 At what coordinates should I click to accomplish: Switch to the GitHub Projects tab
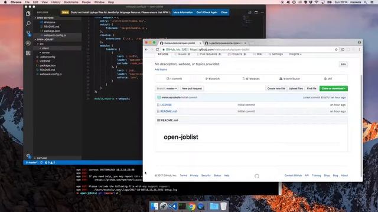(237, 54)
